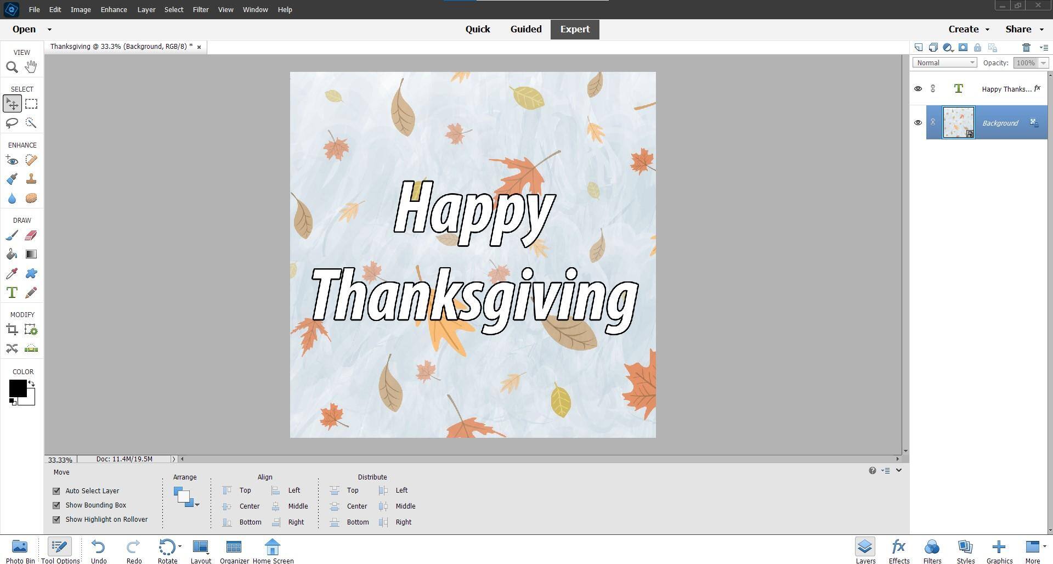Click the Undo button
This screenshot has width=1053, height=564.
(x=99, y=550)
